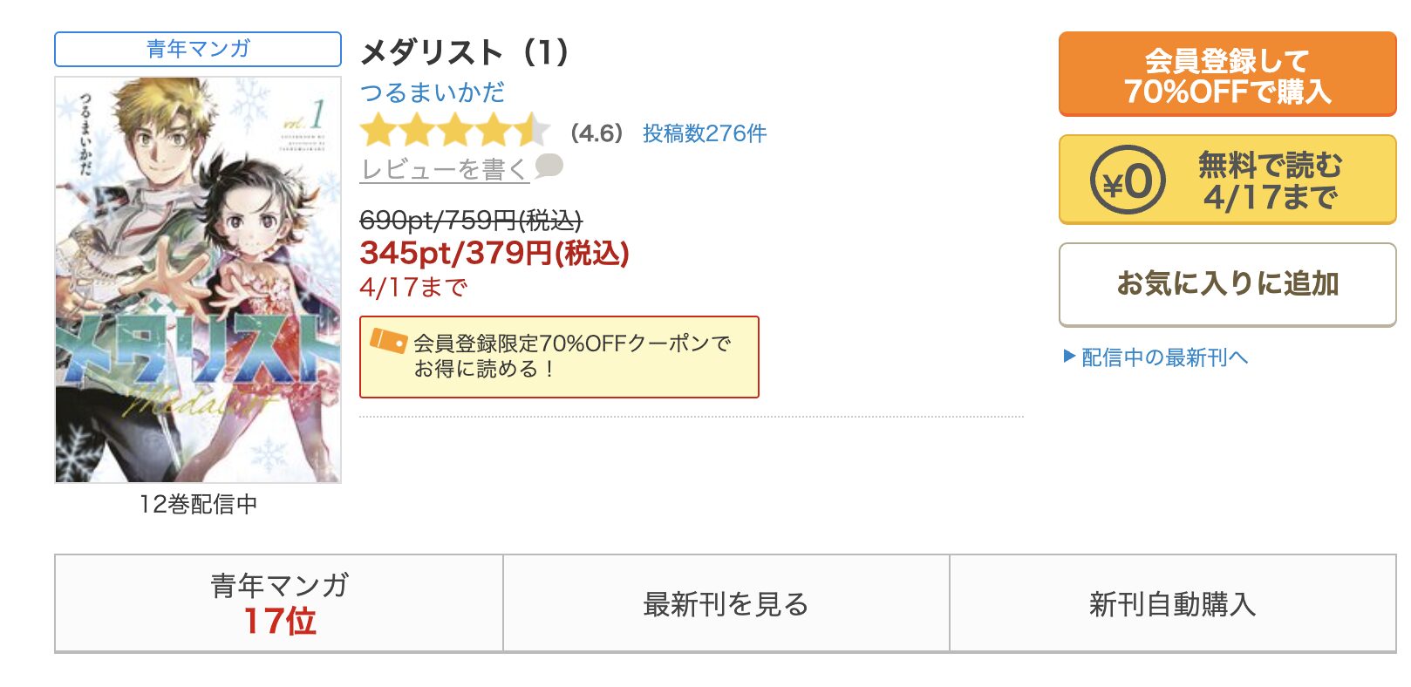The image size is (1411, 687).
Task: Open the 投稿数276件 reviews link
Action: click(705, 133)
